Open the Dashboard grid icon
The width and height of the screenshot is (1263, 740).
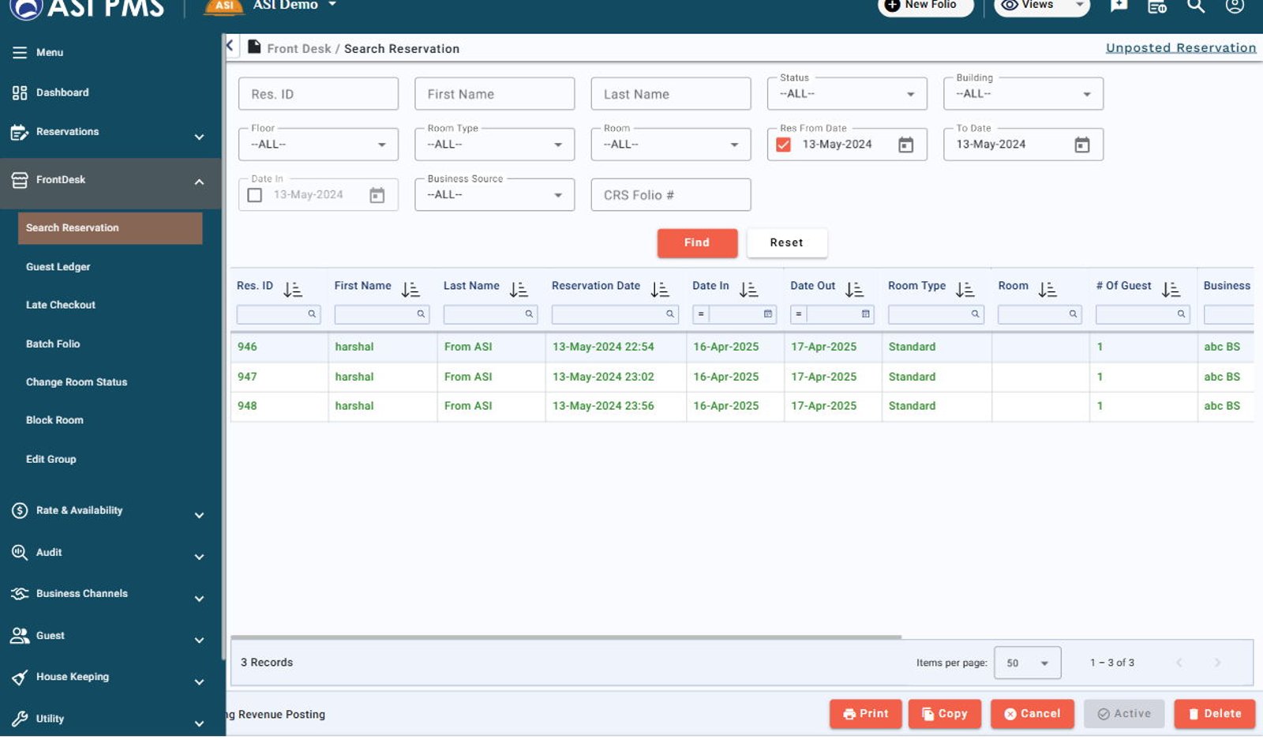(20, 93)
